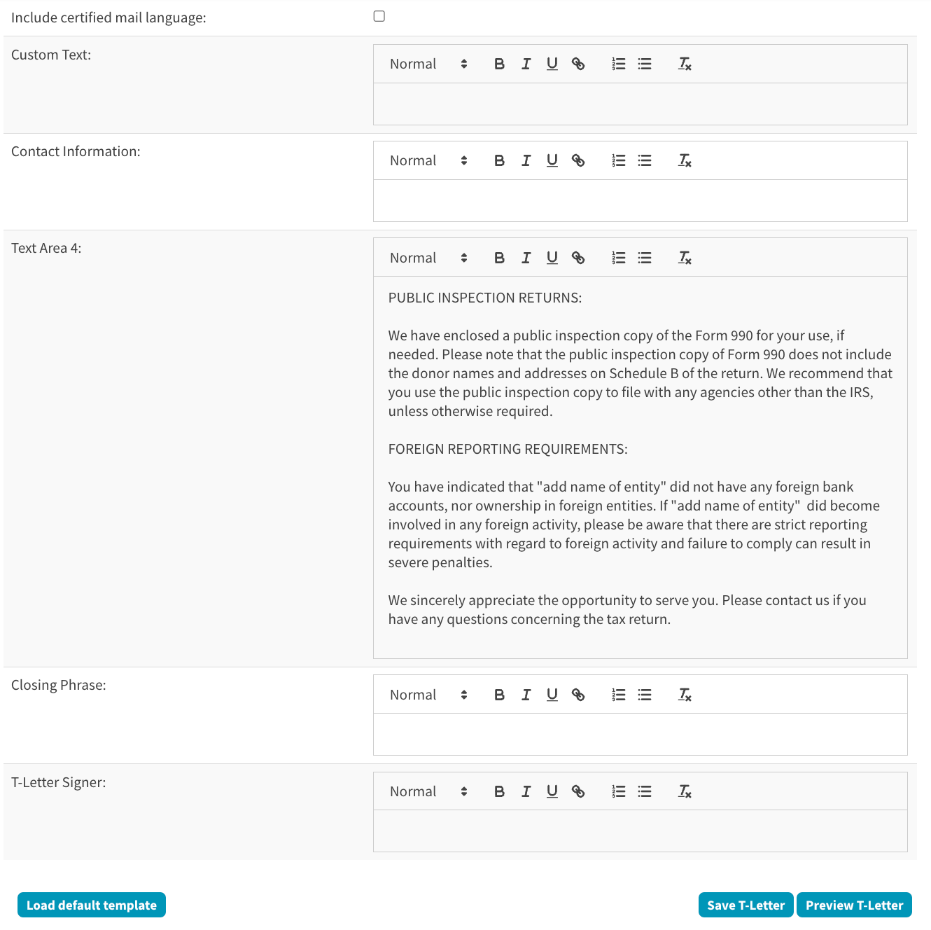
Task: Click Italic icon in Contact Information toolbar
Action: tap(526, 161)
